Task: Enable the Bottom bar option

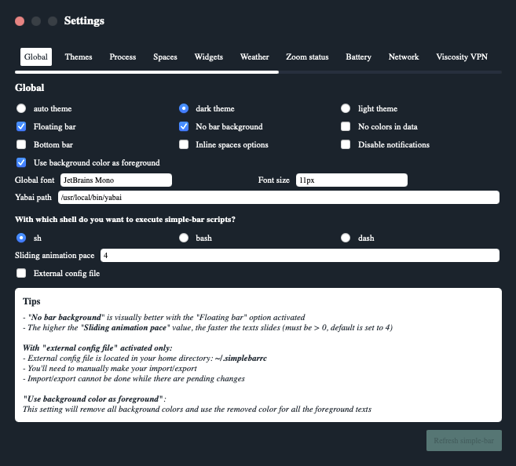Action: pos(21,144)
